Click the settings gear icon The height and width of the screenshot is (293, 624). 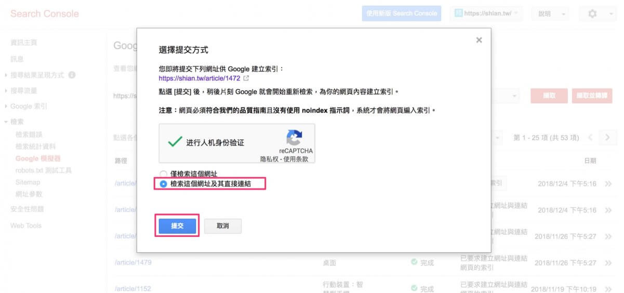592,14
